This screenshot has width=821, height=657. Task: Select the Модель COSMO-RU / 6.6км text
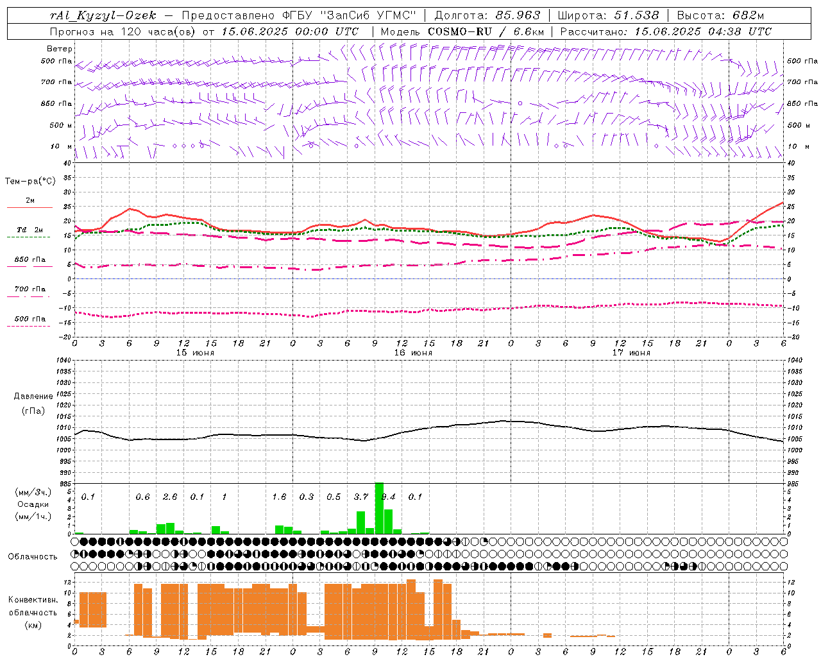pos(462,31)
